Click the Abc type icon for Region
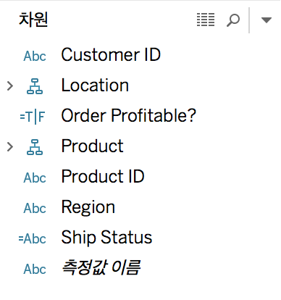281x300 pixels. [x=35, y=208]
